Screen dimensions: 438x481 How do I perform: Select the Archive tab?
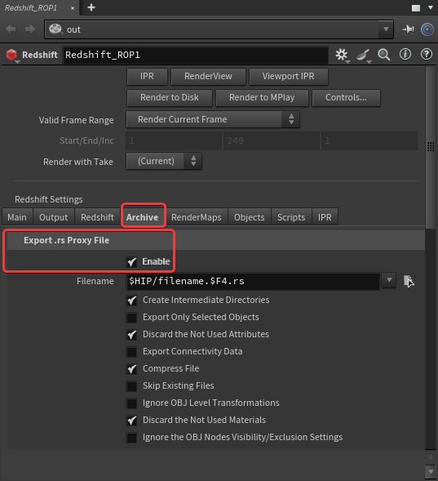[x=143, y=217]
